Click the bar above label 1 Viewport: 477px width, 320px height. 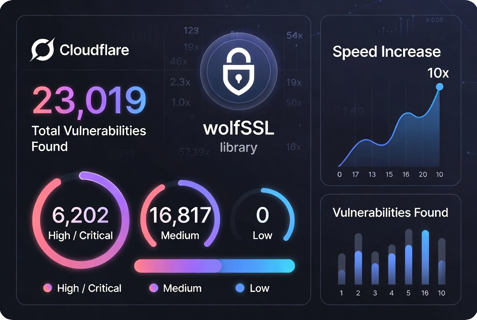pos(342,269)
